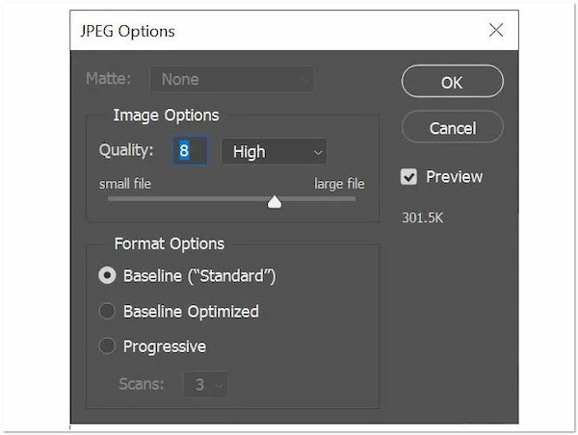This screenshot has height=435, width=578.
Task: Toggle the Preview checkbox
Action: pos(409,177)
